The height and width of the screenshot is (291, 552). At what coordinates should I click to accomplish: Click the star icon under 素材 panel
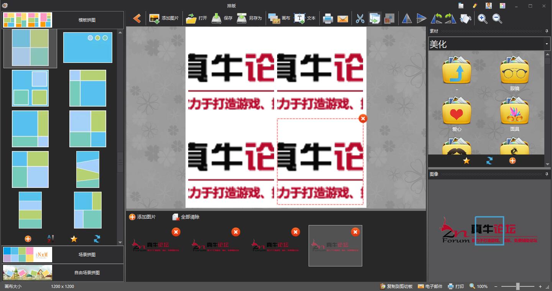point(467,161)
